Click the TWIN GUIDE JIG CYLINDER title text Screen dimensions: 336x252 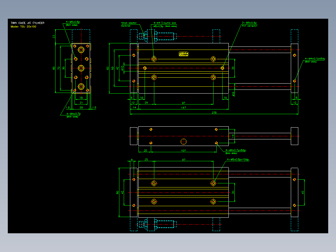[28, 23]
